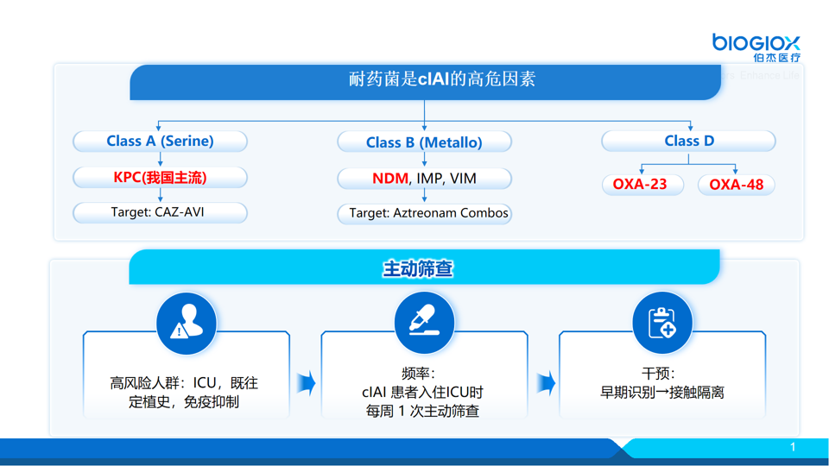The image size is (829, 466).
Task: Select the 早期识别→接触隔离 intervention text
Action: tap(662, 392)
